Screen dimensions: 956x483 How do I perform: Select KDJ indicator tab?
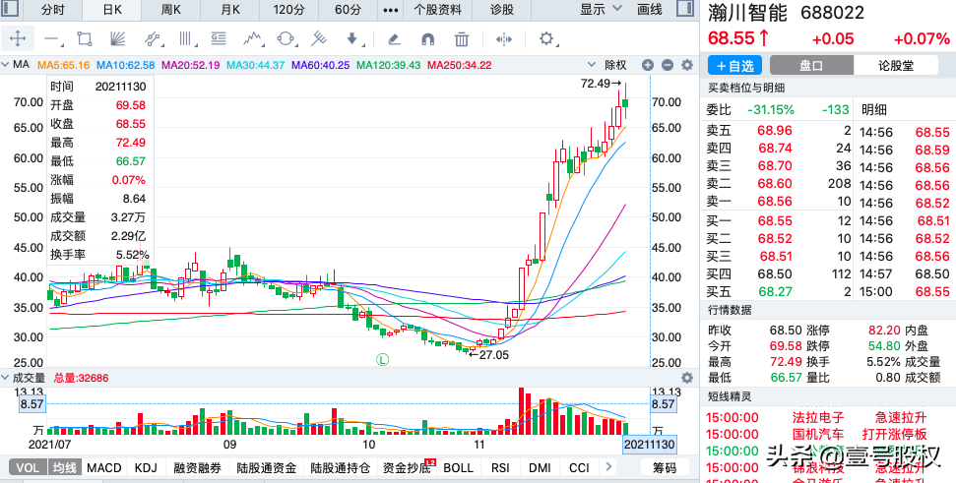pos(146,468)
